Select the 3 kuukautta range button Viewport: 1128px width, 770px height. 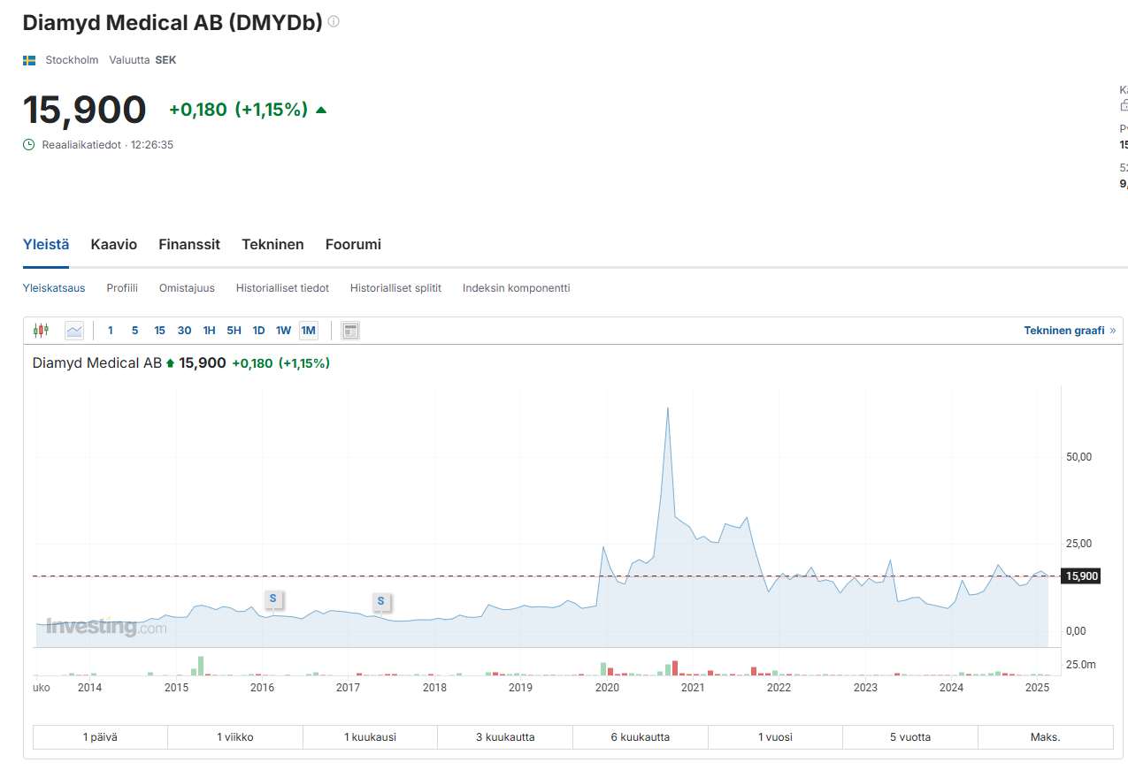pos(504,736)
